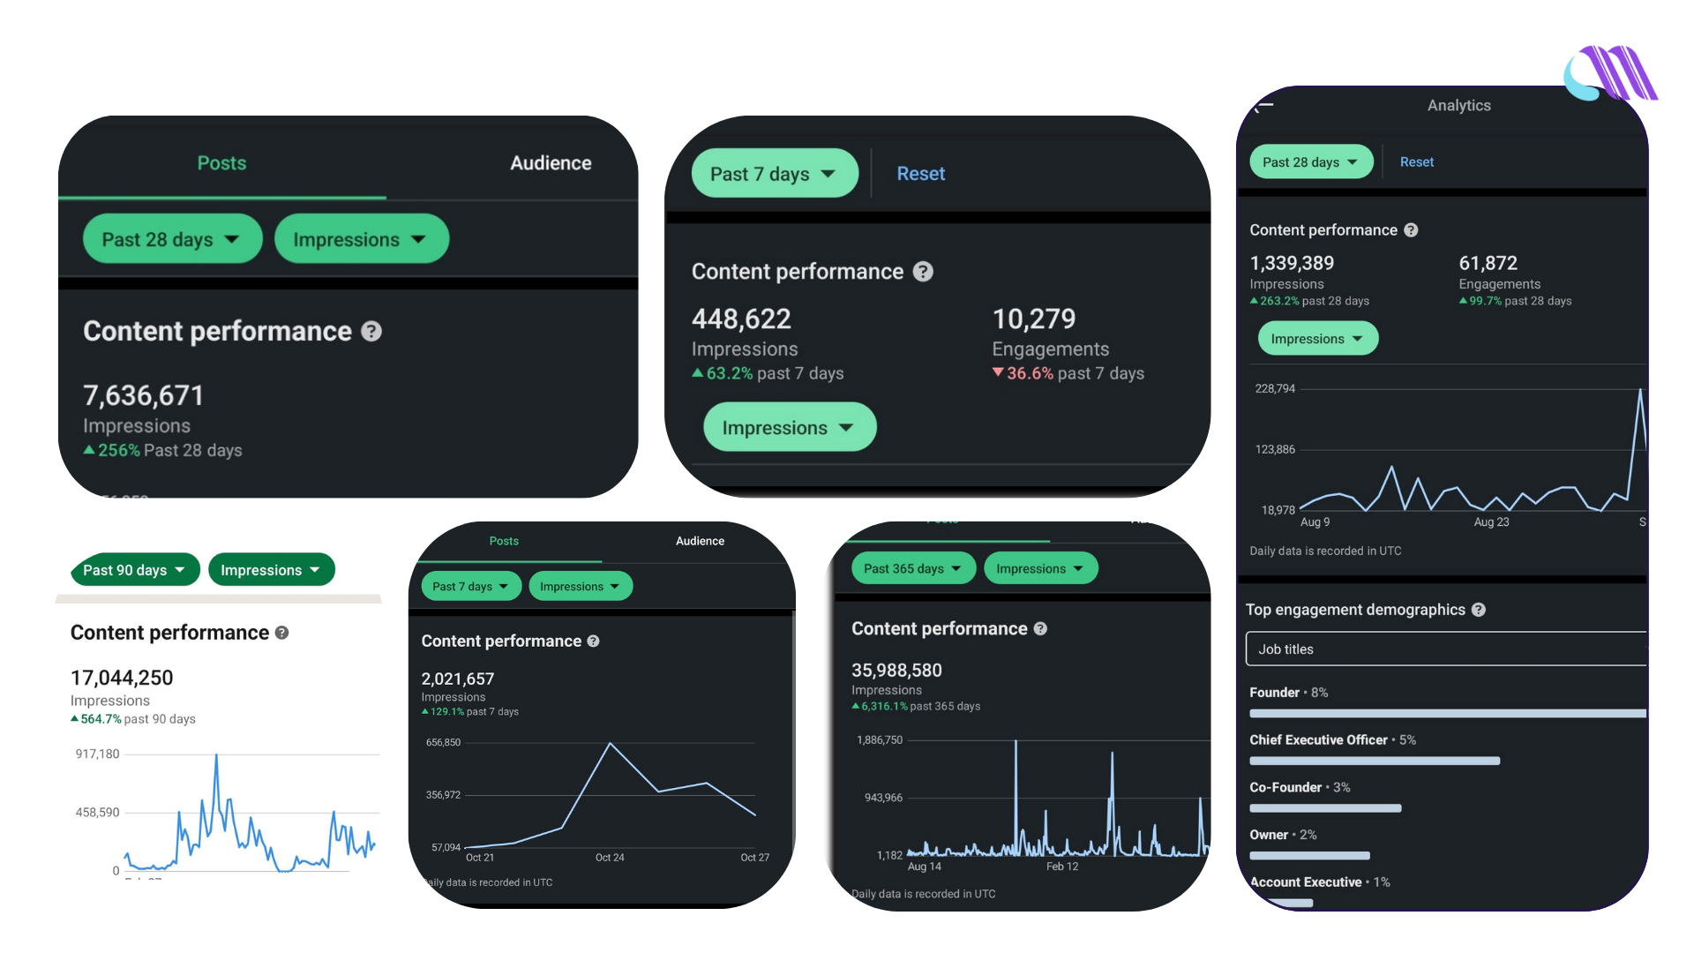Click the 129.1% past 7 days change
The width and height of the screenshot is (1694, 953).
click(x=470, y=712)
